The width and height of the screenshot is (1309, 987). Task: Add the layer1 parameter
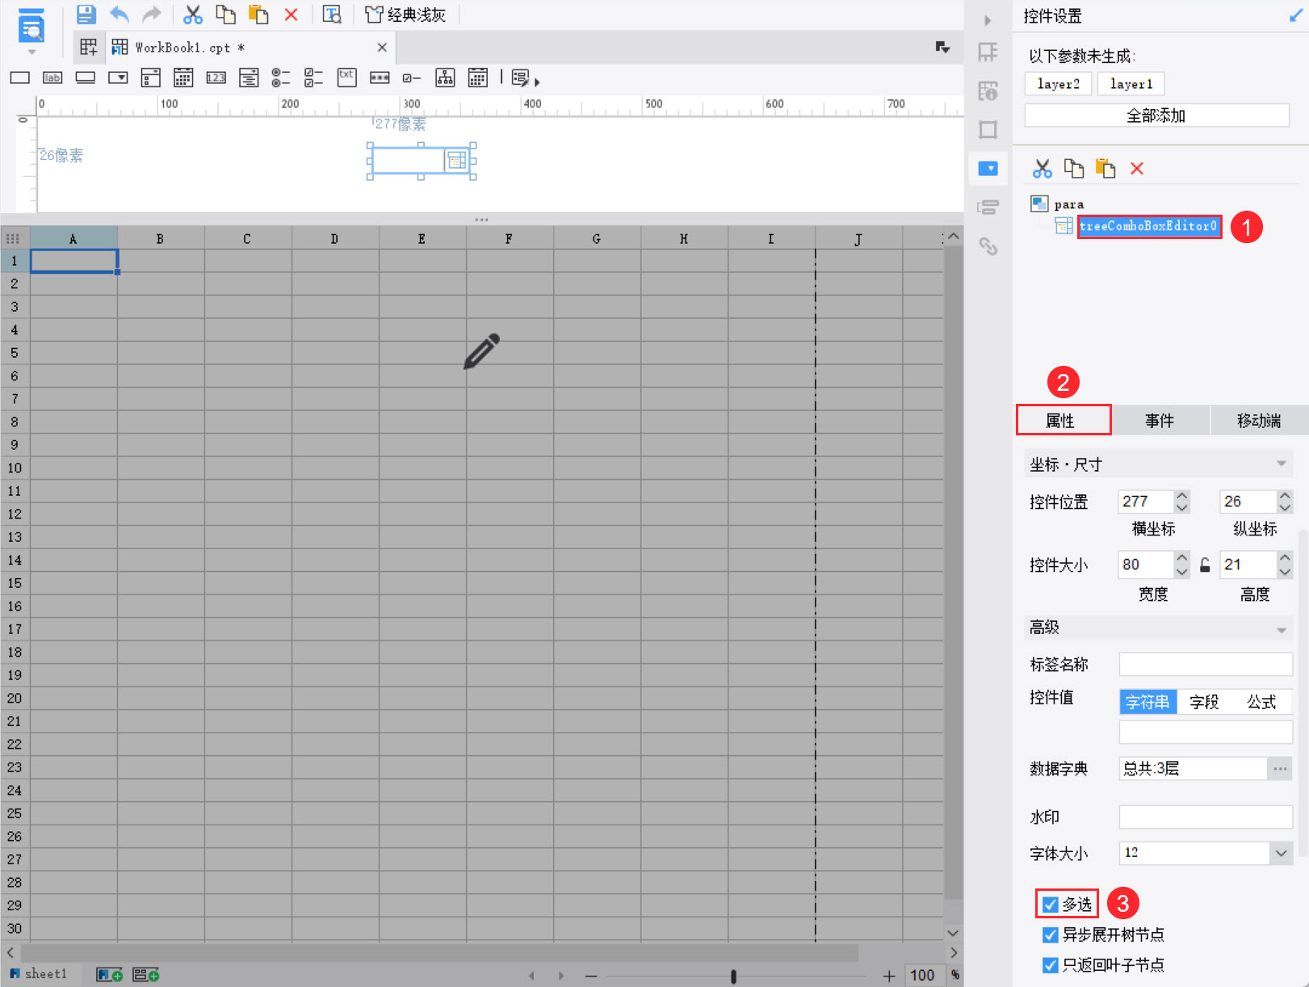[1131, 84]
